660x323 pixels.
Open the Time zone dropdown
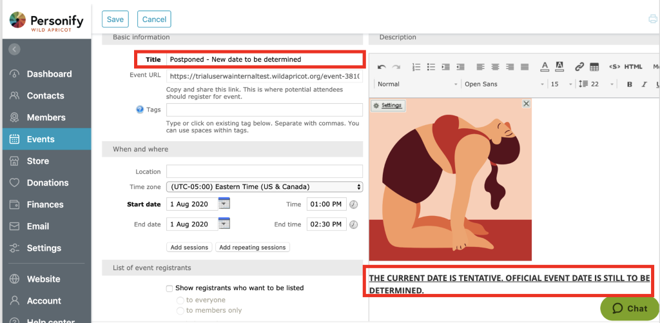[x=264, y=186]
